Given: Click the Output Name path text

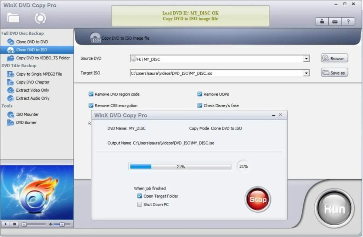Looking at the screenshot, I should coord(173,143).
